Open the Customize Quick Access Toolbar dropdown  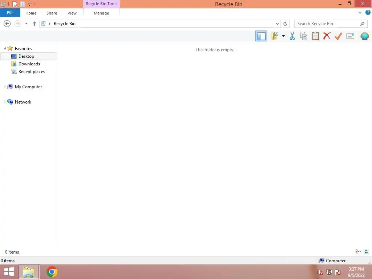pos(29,4)
